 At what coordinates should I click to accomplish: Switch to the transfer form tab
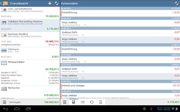[83, 102]
